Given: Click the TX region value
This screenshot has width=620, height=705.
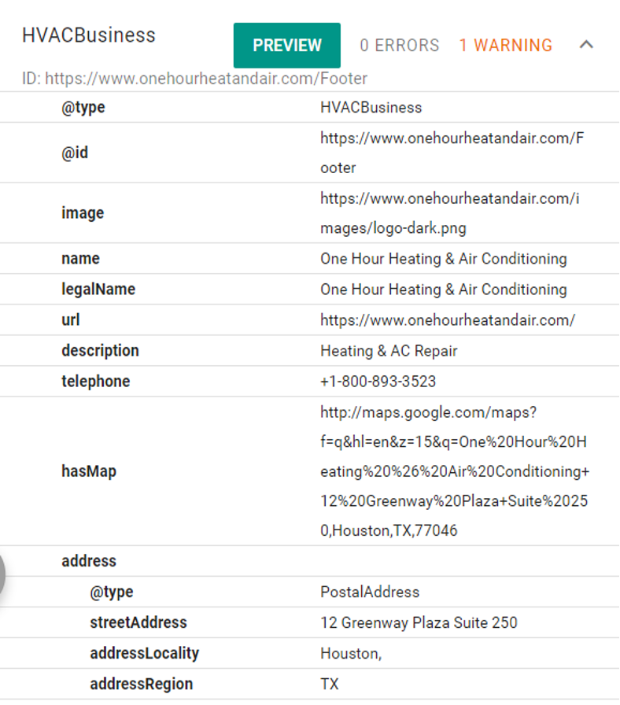Looking at the screenshot, I should coord(330,685).
